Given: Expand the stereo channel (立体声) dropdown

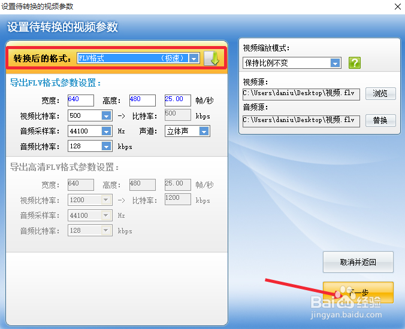Looking at the screenshot, I should coord(204,131).
